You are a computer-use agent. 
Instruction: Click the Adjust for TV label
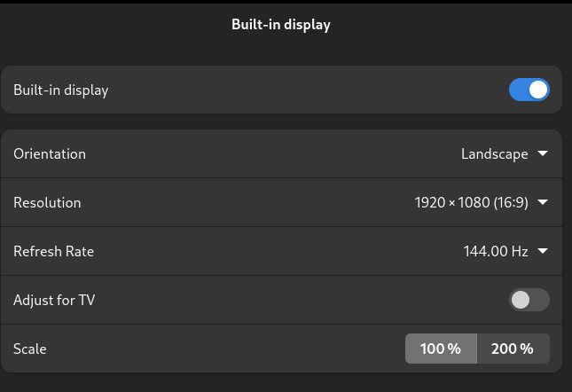[54, 300]
